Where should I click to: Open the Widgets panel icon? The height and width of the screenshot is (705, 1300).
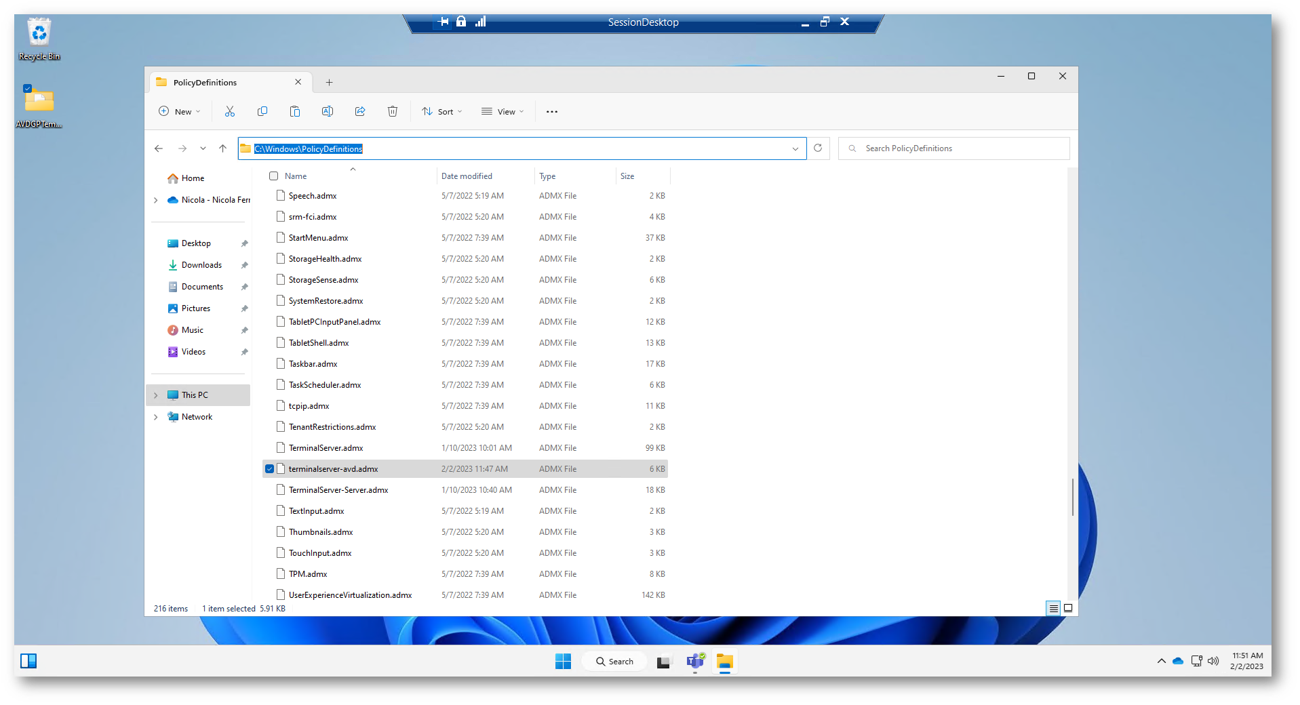click(x=28, y=661)
